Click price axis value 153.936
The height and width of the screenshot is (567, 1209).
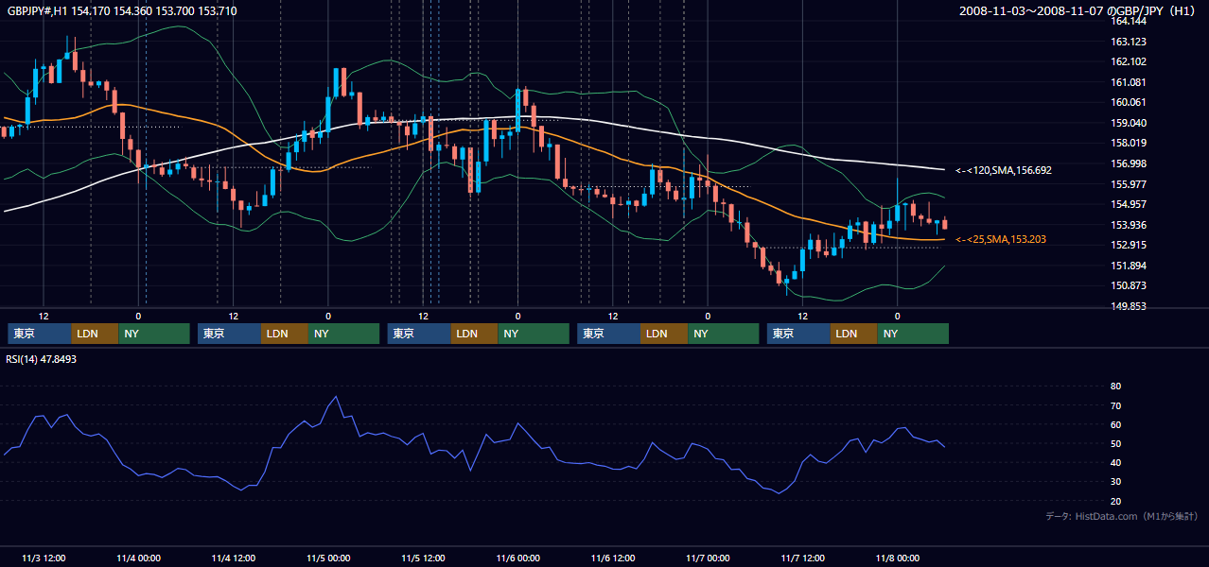coord(1128,225)
